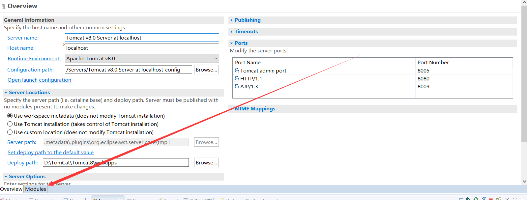The image size is (527, 200).
Task: Click the greyed-out Server path field
Action: [116, 142]
